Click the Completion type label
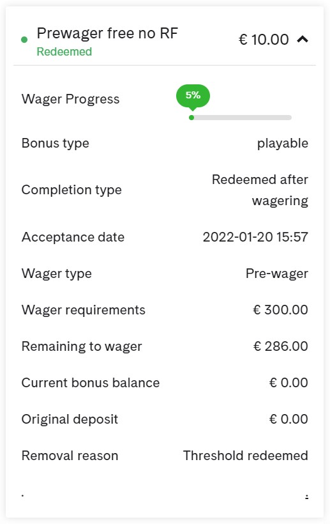The image size is (330, 524). tap(71, 190)
